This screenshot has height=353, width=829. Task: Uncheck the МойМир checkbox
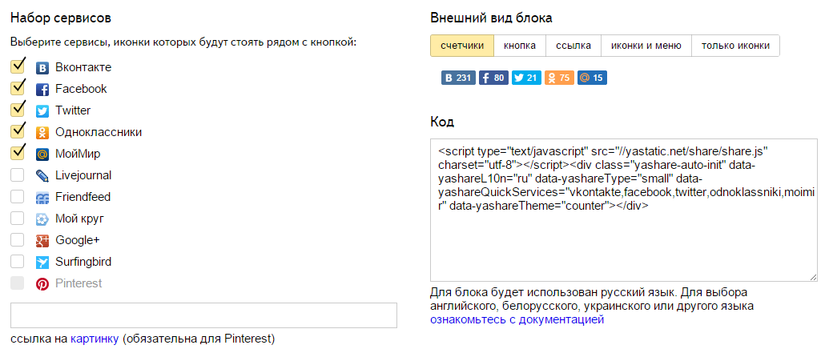click(18, 153)
